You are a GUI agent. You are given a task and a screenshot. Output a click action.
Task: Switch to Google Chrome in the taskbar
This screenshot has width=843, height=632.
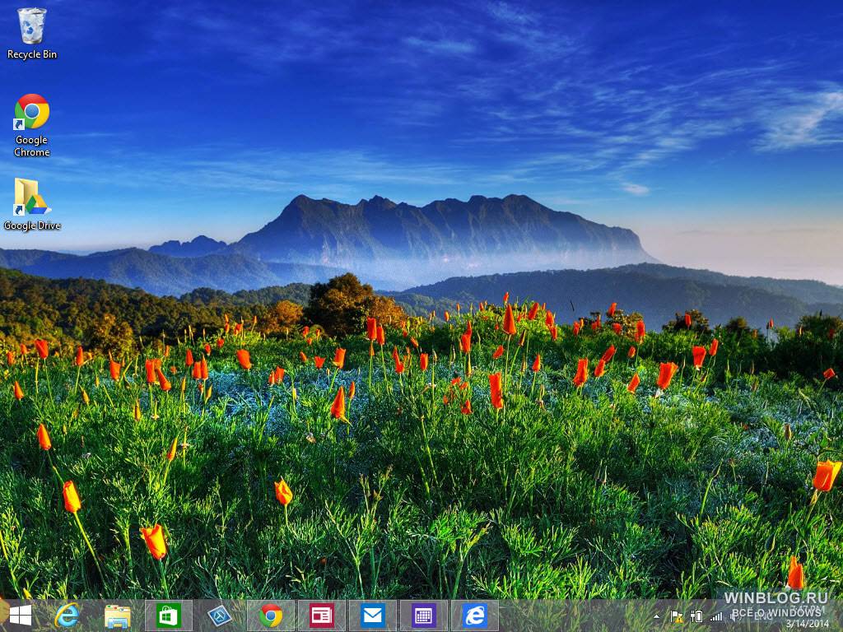pos(270,616)
